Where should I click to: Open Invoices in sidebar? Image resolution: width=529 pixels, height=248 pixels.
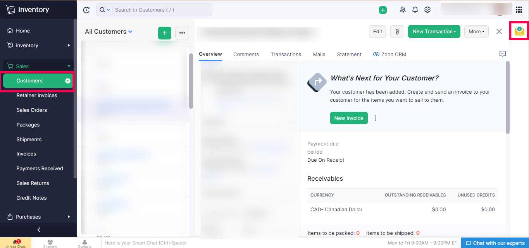point(26,154)
